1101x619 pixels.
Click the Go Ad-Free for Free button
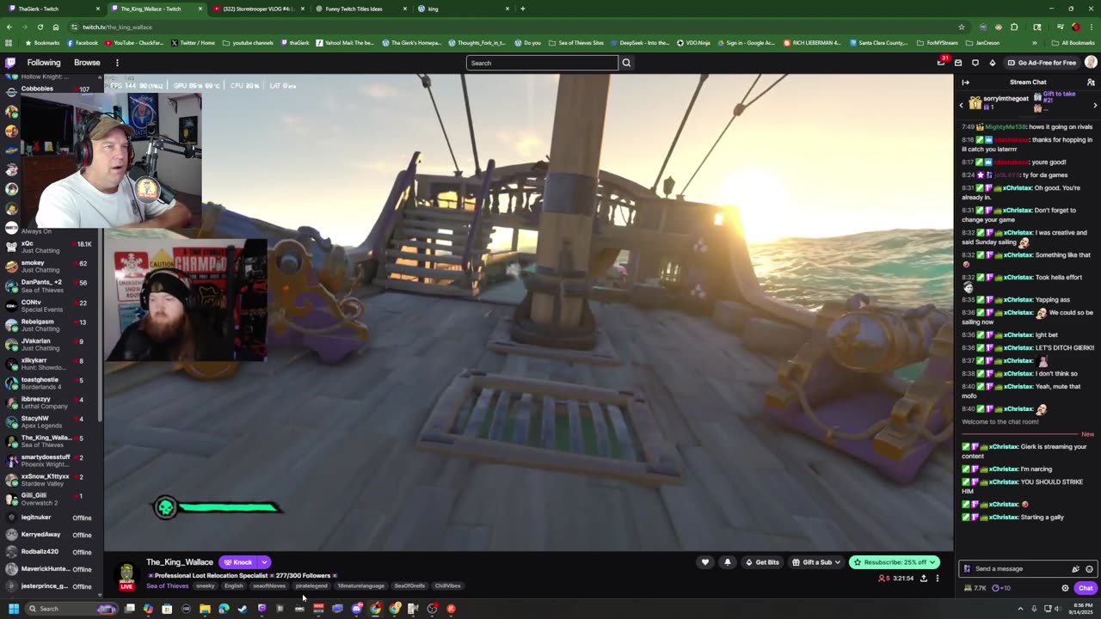coord(1042,63)
